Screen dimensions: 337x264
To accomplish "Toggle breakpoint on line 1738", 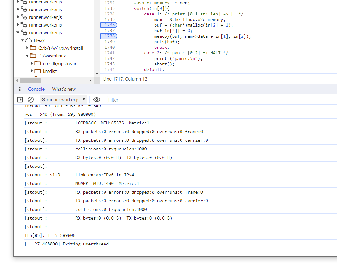I will coord(109,36).
